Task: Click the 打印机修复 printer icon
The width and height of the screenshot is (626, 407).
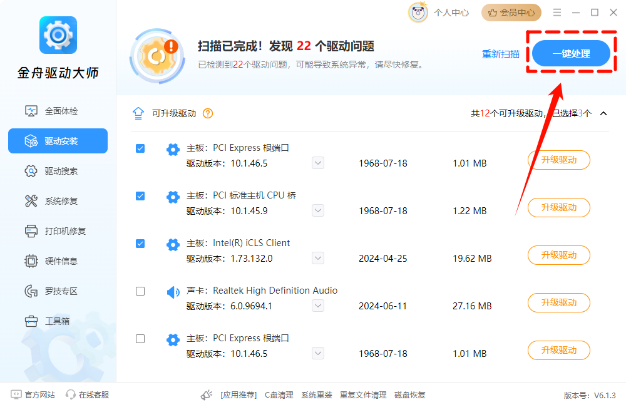Action: pos(31,231)
